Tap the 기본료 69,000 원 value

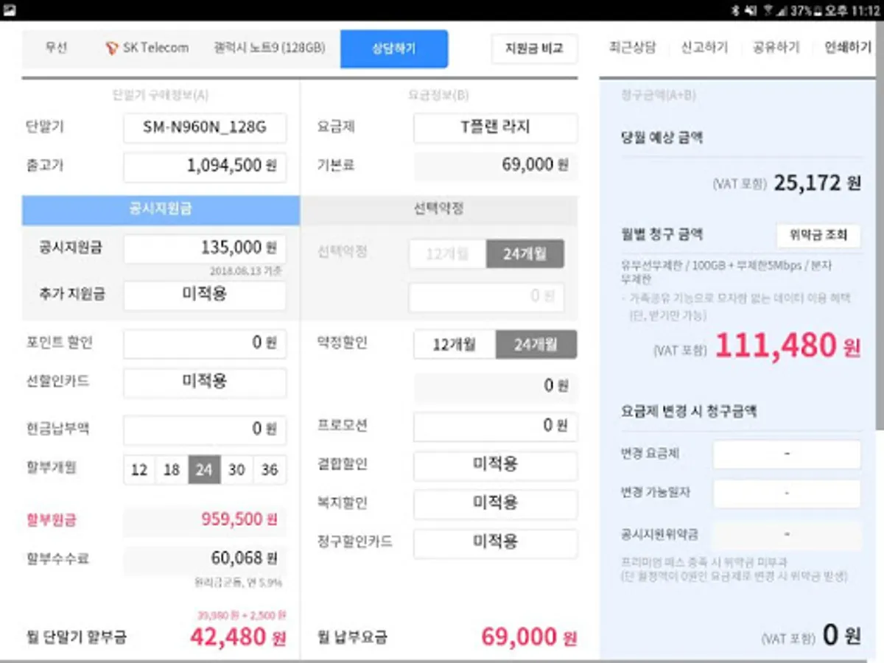click(x=536, y=165)
